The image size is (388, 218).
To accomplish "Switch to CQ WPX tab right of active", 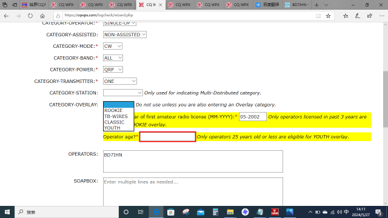I will point(179,5).
